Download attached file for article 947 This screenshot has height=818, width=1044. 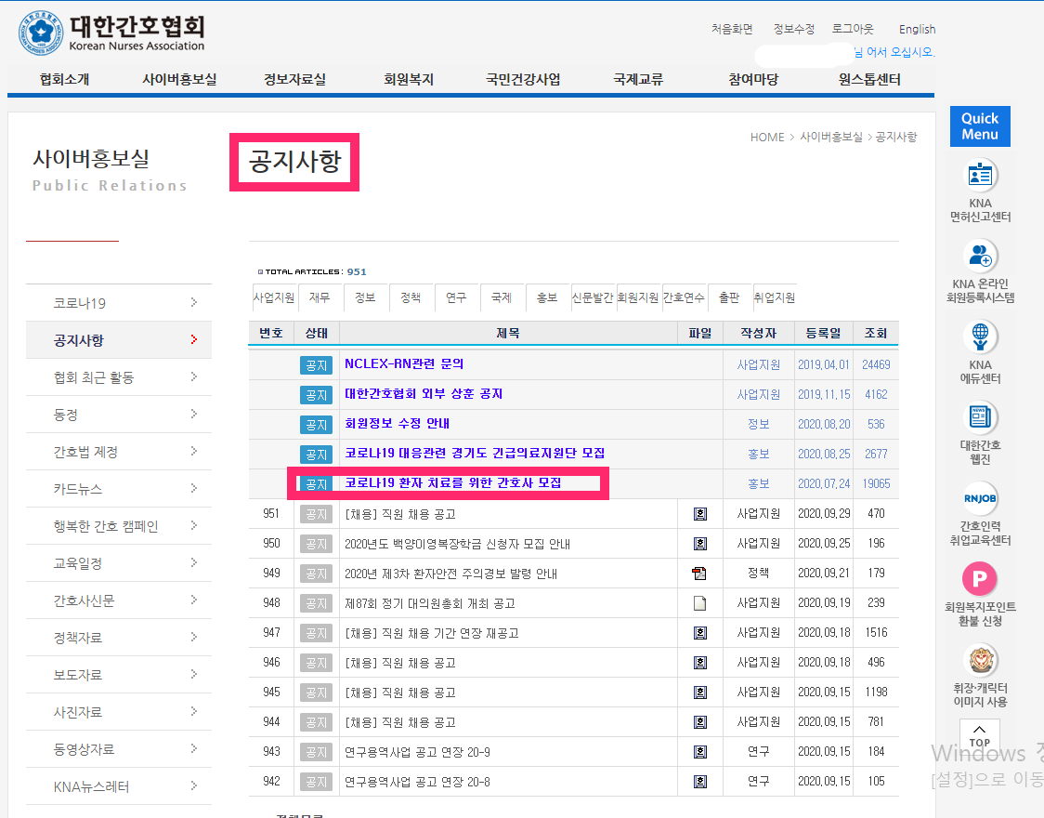coord(699,633)
